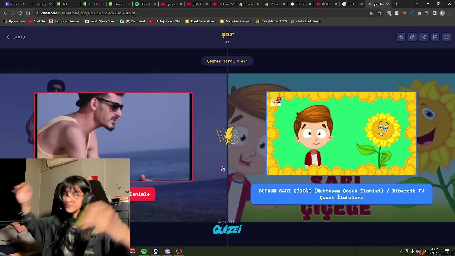The width and height of the screenshot is (455, 256).
Task: Switch to The Boy tab
Action: (x=41, y=4)
